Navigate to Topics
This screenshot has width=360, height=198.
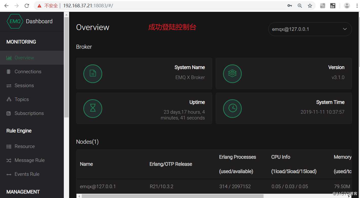32,100
